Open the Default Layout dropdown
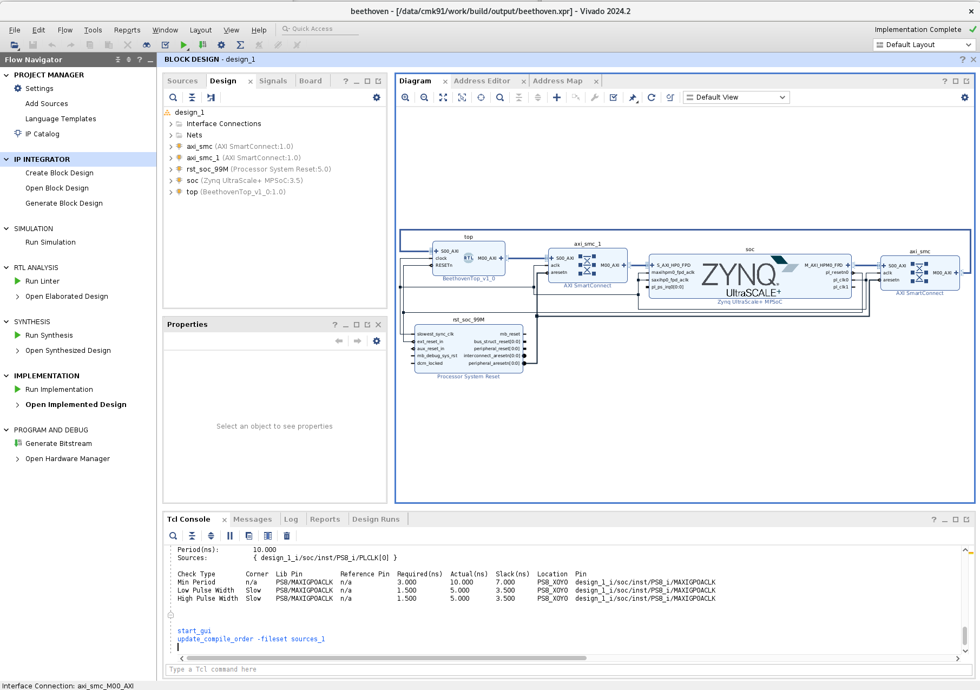The height and width of the screenshot is (690, 980). (924, 45)
